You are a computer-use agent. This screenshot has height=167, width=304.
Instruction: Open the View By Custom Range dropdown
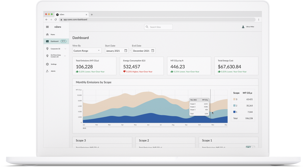click(x=86, y=51)
